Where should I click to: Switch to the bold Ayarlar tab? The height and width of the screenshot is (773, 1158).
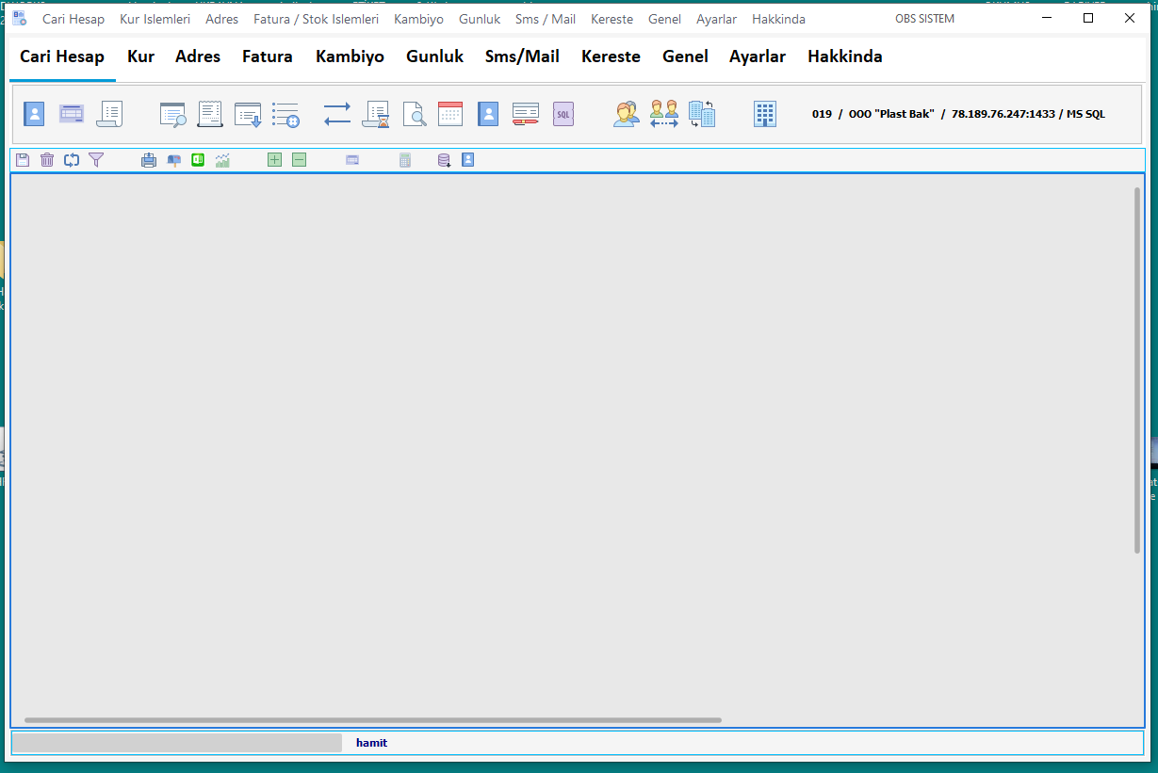758,56
